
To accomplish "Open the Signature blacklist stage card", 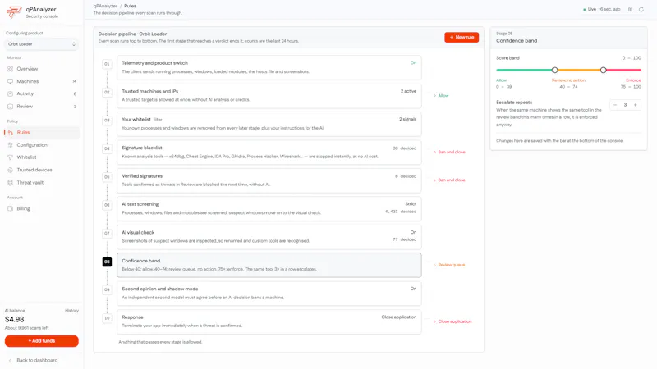I will pyautogui.click(x=269, y=153).
